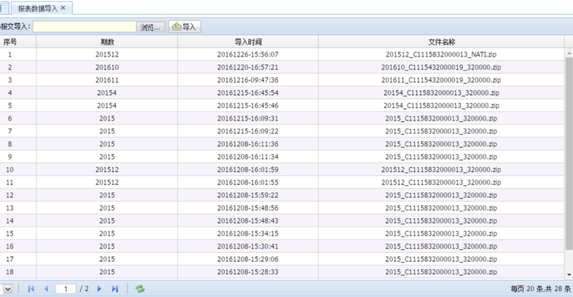
Task: Click the 文件名称 column header
Action: (441, 42)
